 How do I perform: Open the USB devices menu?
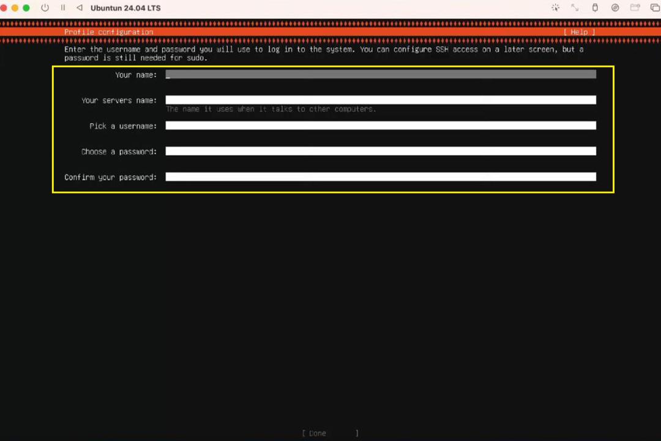pos(595,7)
